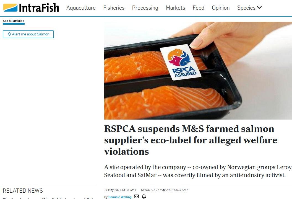This screenshot has width=292, height=199.
Task: Expand the Species dropdown chevron
Action: click(x=259, y=8)
